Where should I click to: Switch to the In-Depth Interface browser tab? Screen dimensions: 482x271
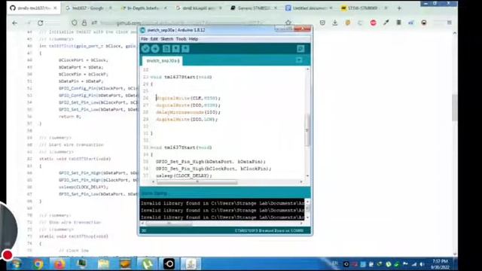tap(143, 8)
